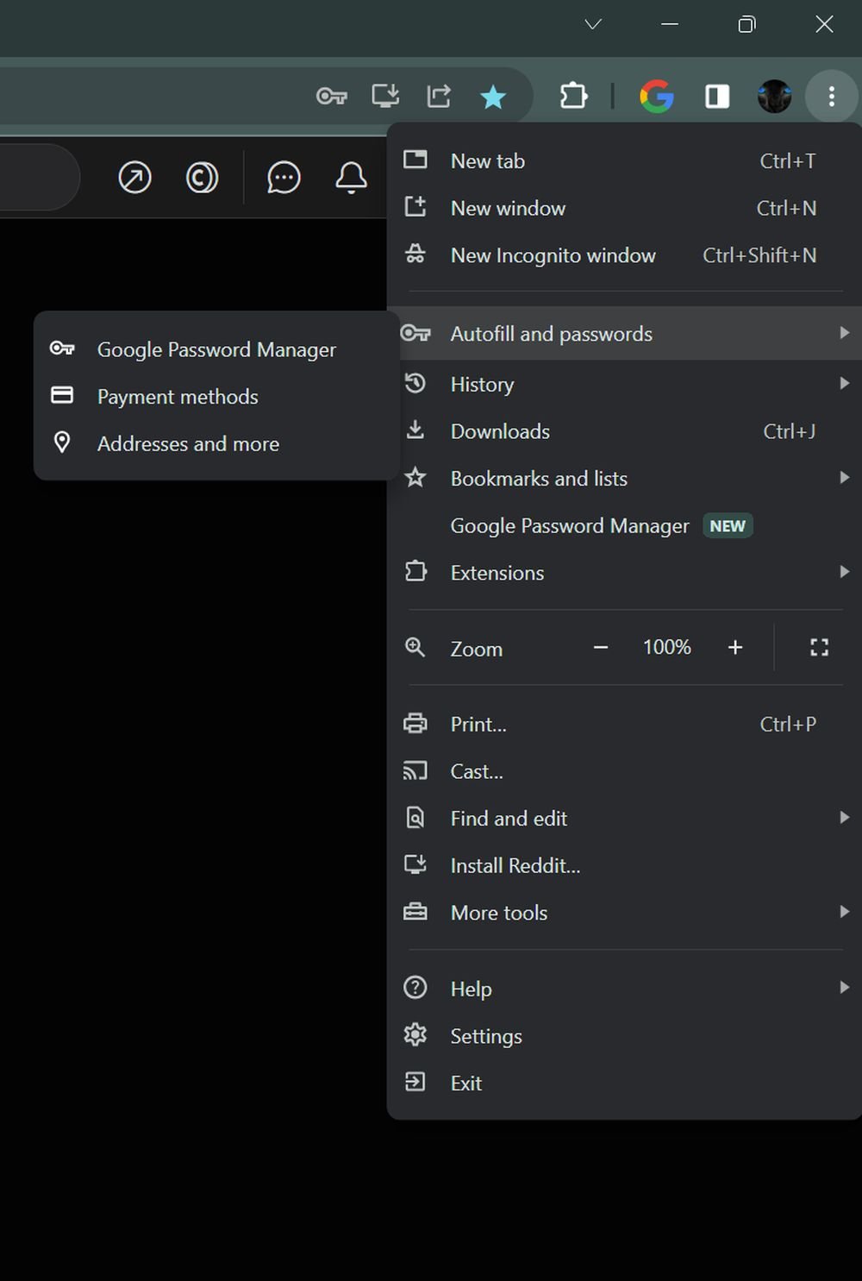This screenshot has width=862, height=1281.
Task: Decrease zoom with the minus button
Action: pyautogui.click(x=601, y=647)
